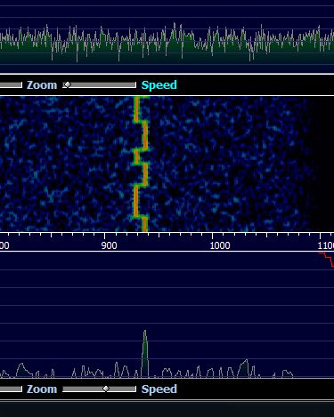This screenshot has height=417, width=334.
Task: Click the tallest peak in lower spectrum
Action: 145,353
